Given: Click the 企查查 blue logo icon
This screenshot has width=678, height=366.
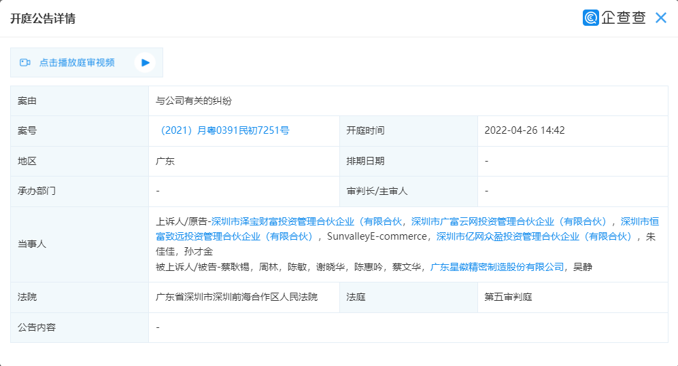Looking at the screenshot, I should [x=590, y=18].
